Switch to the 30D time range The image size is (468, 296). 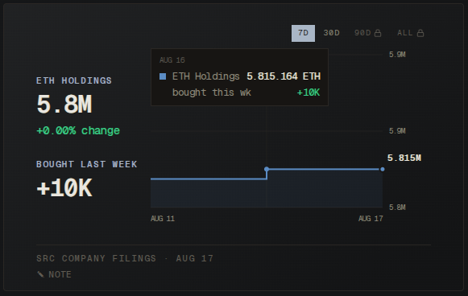tap(331, 33)
